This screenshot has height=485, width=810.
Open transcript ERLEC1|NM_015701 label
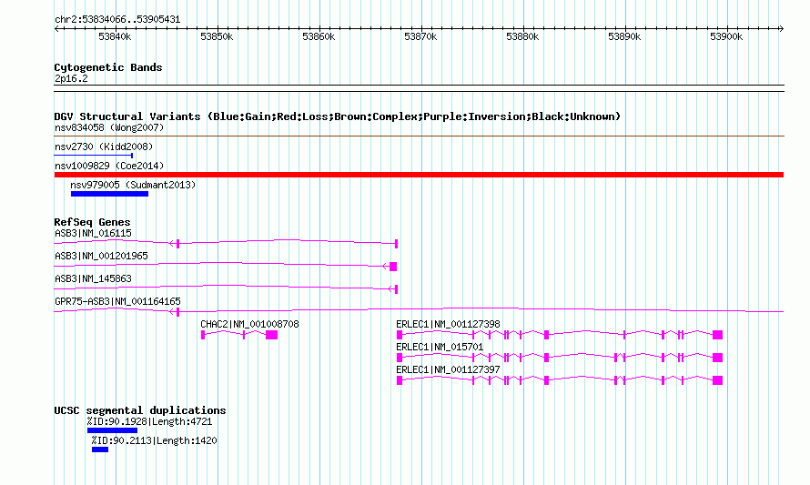click(440, 347)
